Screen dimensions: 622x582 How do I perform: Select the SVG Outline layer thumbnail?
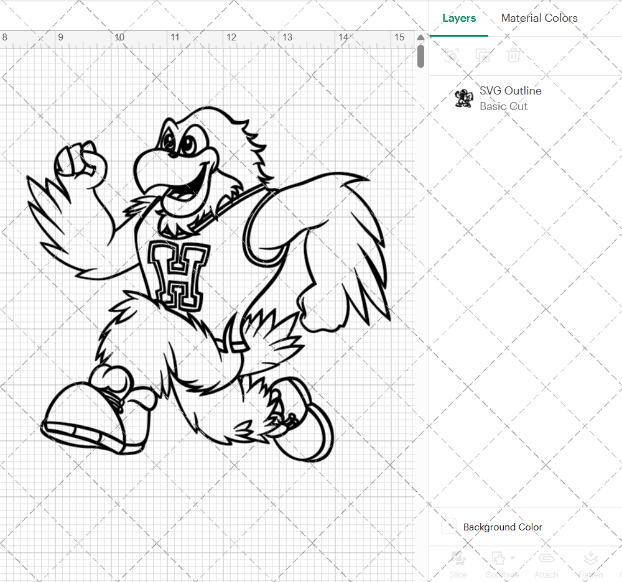pos(464,98)
